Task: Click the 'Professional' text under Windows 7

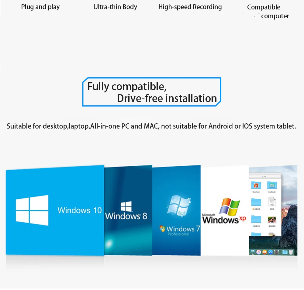Action: 178,234
